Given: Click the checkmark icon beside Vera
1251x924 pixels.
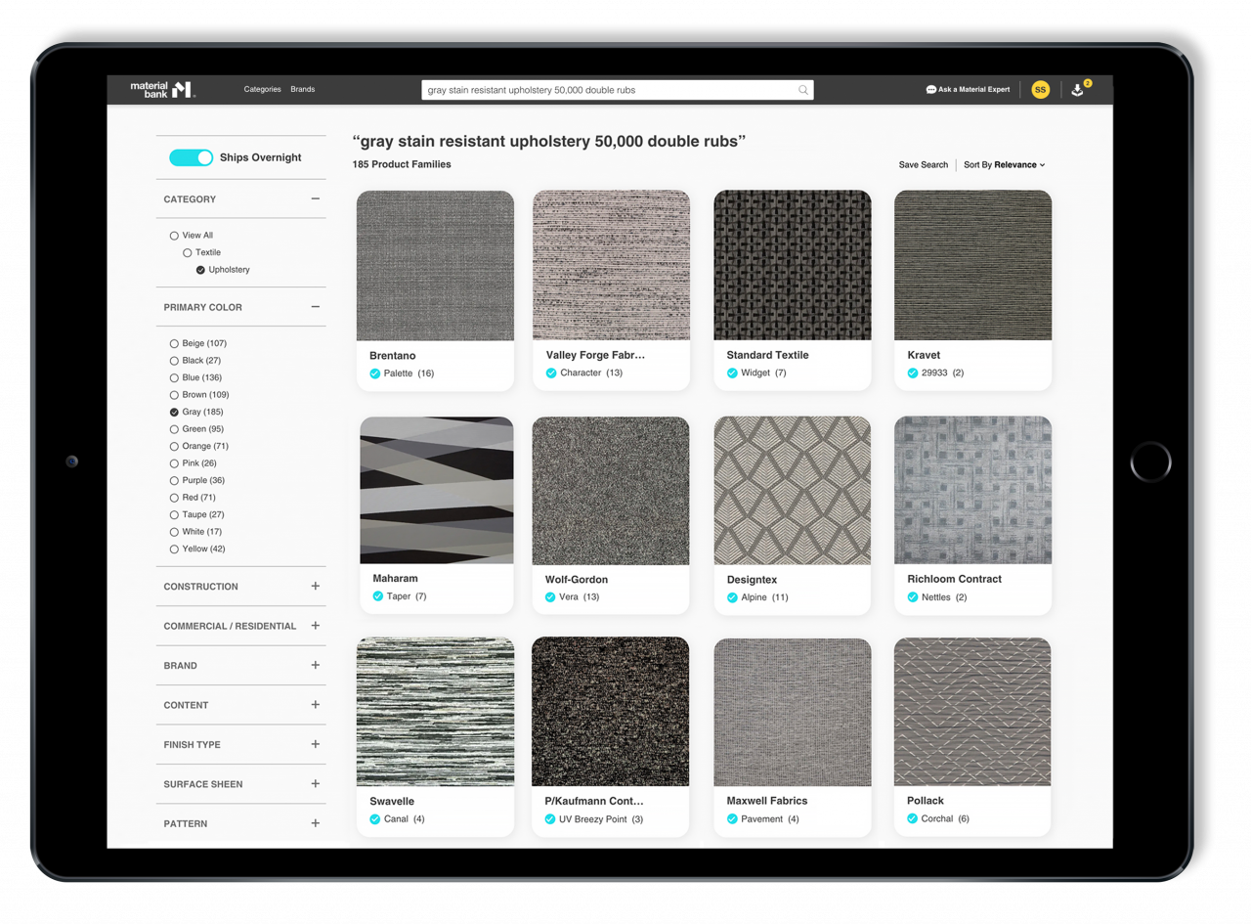Looking at the screenshot, I should click(x=550, y=597).
